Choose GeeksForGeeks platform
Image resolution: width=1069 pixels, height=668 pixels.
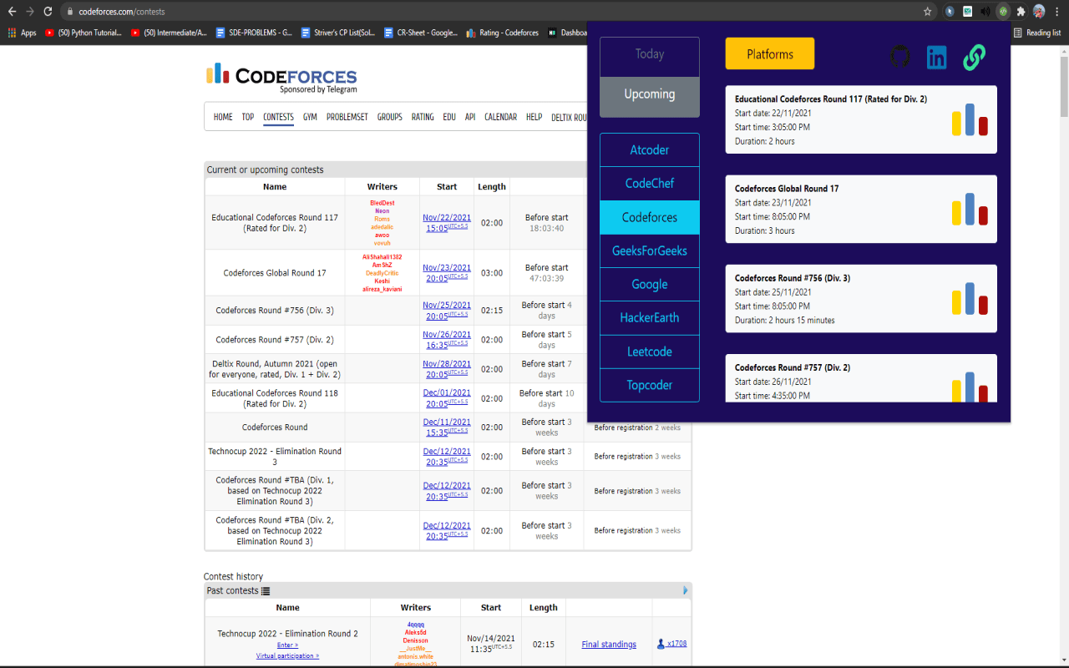pyautogui.click(x=650, y=250)
